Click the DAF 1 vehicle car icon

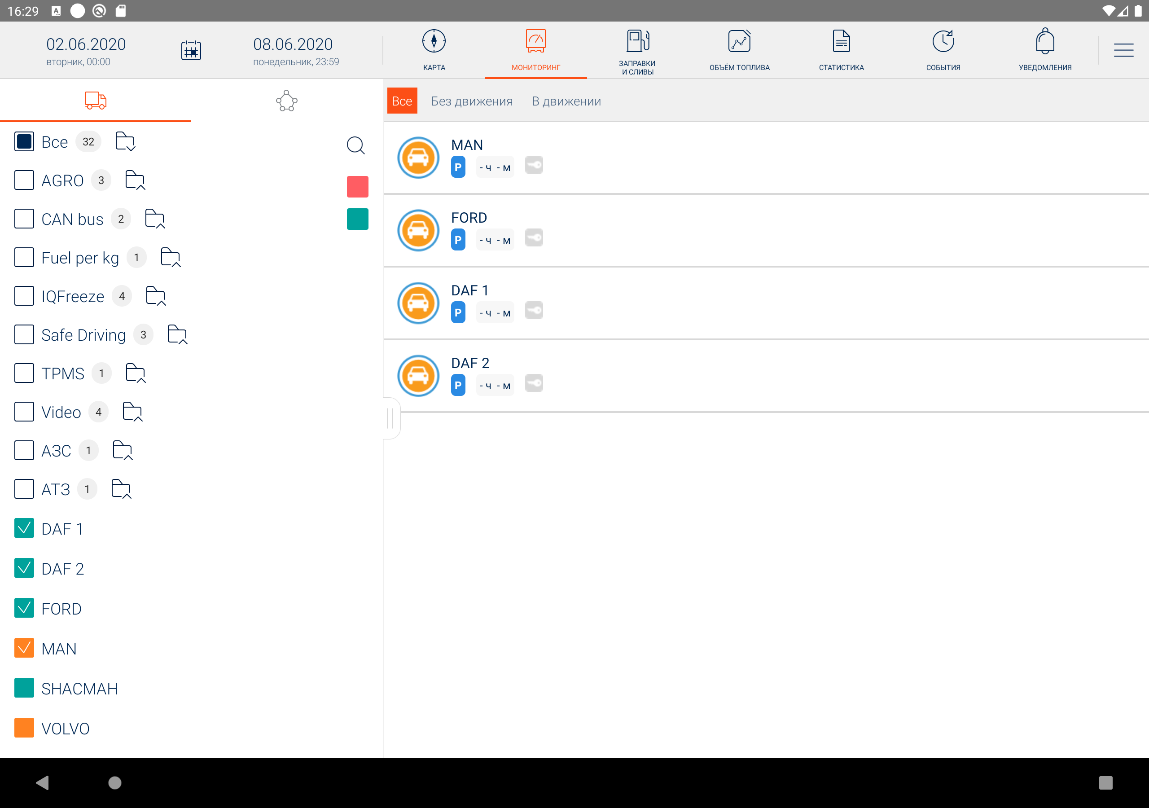[x=418, y=303]
